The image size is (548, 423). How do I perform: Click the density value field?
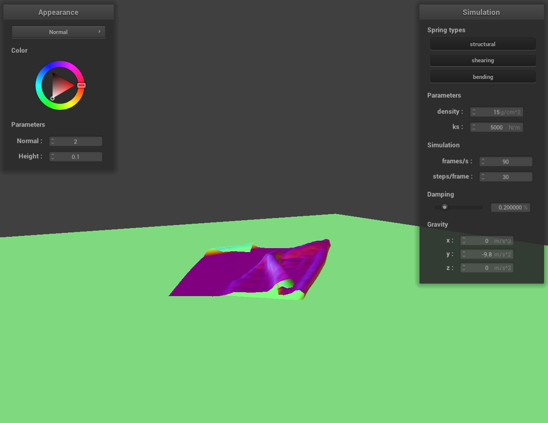tap(497, 112)
